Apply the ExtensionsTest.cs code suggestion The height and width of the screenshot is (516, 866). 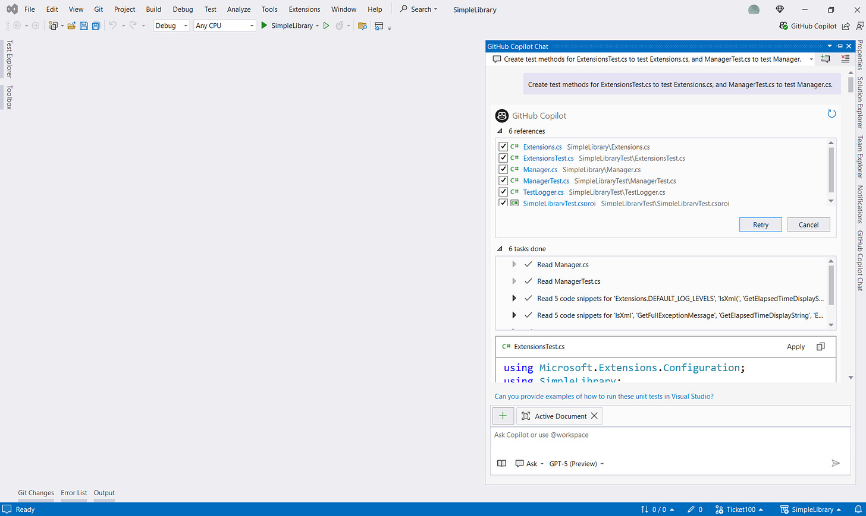(x=796, y=347)
